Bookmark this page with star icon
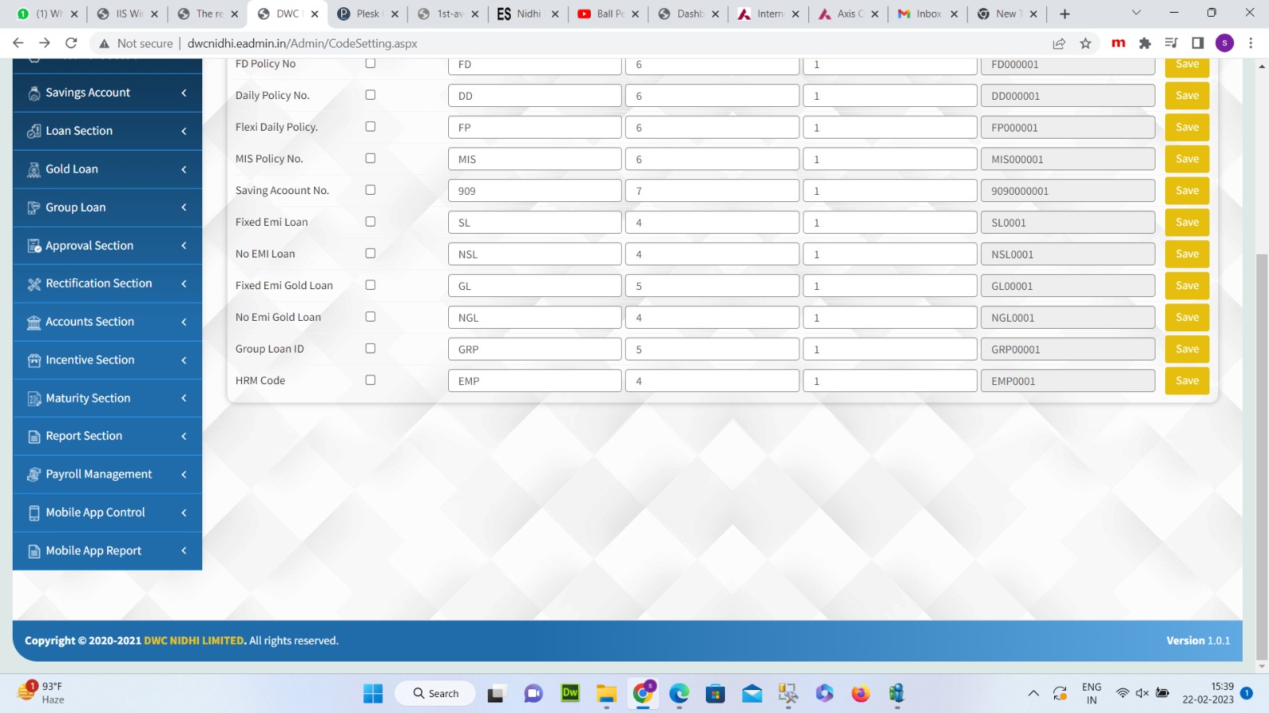The height and width of the screenshot is (713, 1269). click(1086, 44)
